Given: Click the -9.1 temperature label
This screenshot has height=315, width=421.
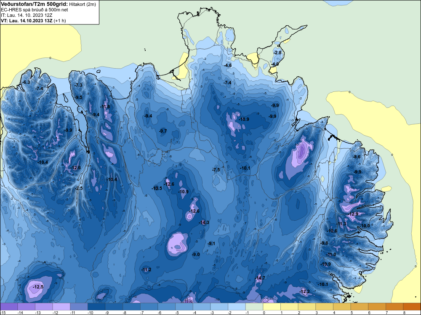Looking at the screenshot, I should pyautogui.click(x=211, y=243).
